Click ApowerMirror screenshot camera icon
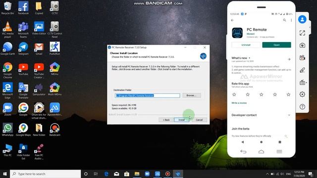317x178 pixels. [x=302, y=45]
